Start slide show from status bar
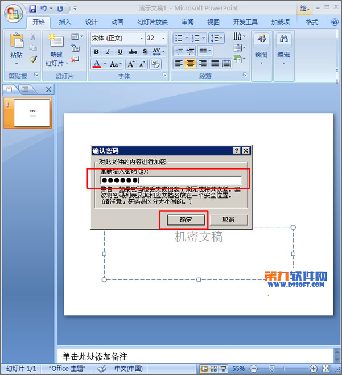 pyautogui.click(x=224, y=369)
